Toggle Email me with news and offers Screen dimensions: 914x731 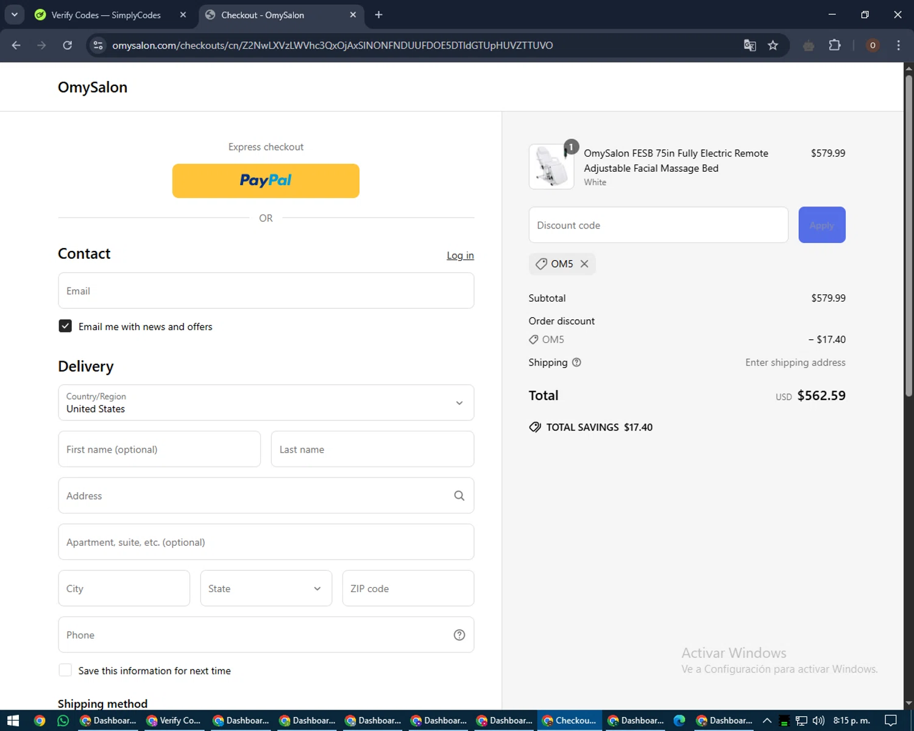tap(65, 326)
